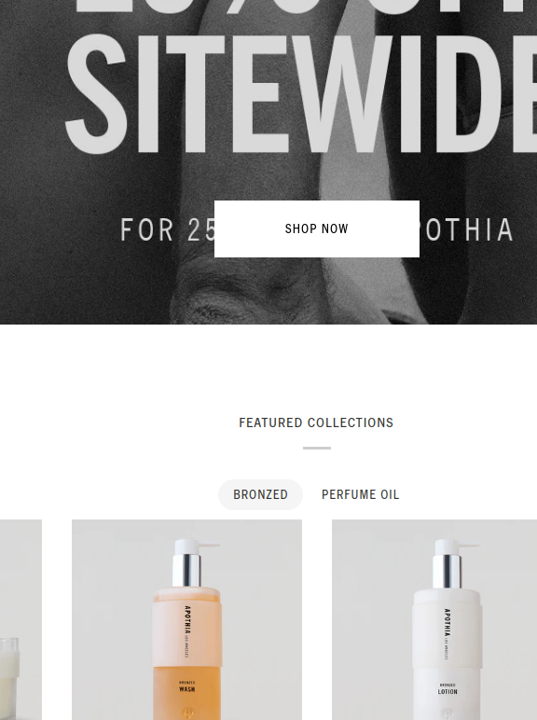Click the emblem at bottom of orange bottle

187,713
